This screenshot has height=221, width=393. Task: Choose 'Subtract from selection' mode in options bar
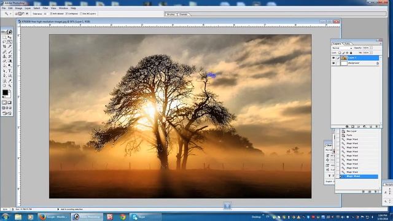[x=23, y=14]
